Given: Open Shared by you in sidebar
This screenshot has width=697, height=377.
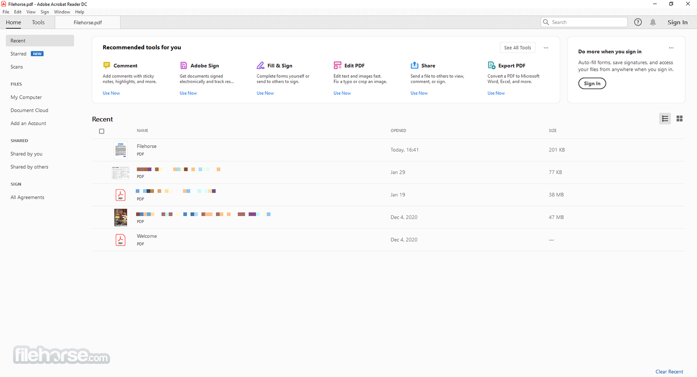Looking at the screenshot, I should pos(27,154).
